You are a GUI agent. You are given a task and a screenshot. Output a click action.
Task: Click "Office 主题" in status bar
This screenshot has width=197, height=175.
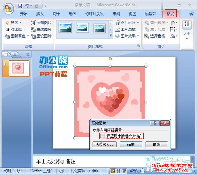pyautogui.click(x=41, y=171)
